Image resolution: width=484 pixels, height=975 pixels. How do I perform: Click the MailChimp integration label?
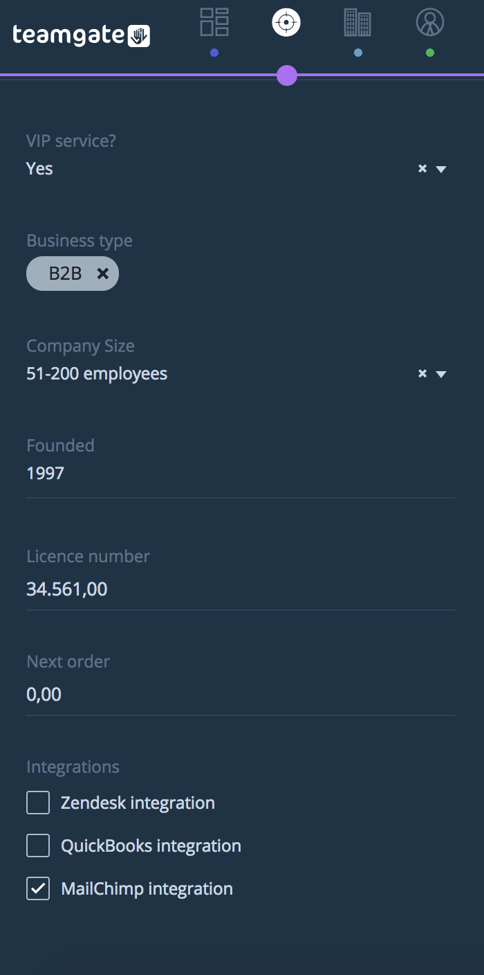click(x=147, y=888)
